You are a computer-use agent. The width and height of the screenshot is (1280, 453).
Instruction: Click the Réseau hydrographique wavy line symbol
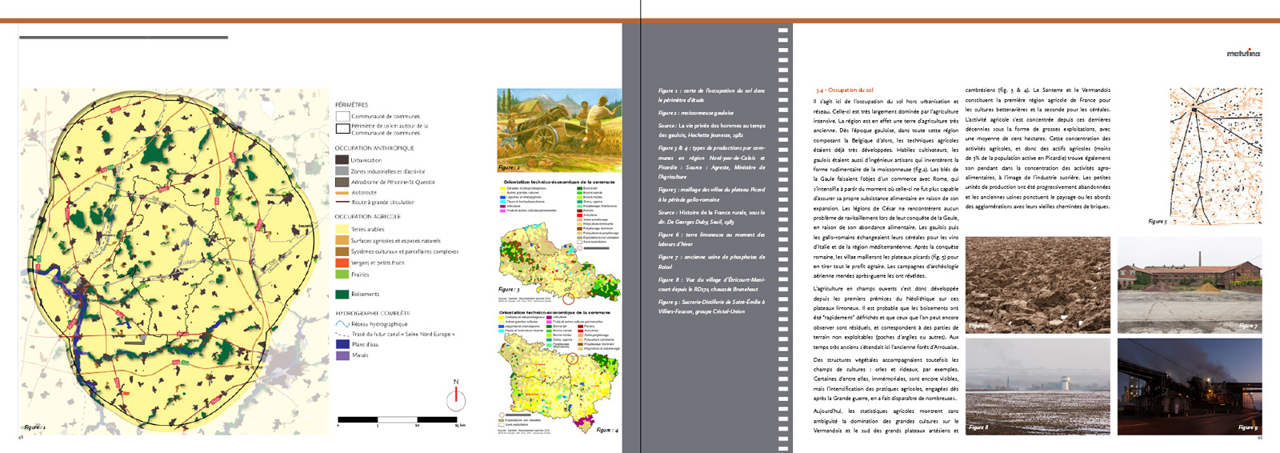[x=342, y=324]
